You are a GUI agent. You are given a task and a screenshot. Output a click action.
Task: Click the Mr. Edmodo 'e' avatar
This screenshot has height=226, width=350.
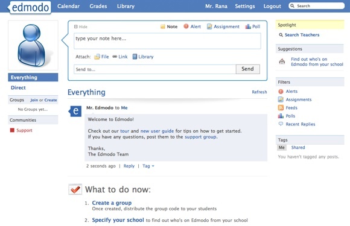pyautogui.click(x=75, y=111)
